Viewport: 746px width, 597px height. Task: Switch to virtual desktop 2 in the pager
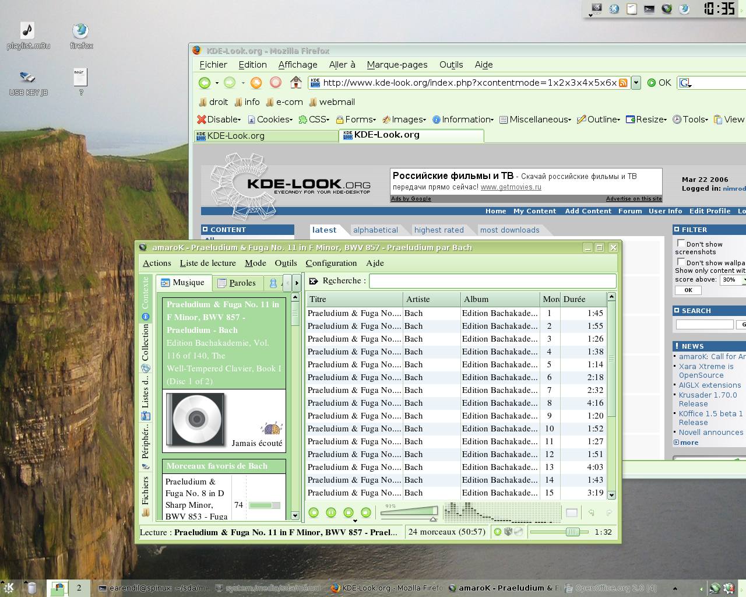pyautogui.click(x=79, y=588)
